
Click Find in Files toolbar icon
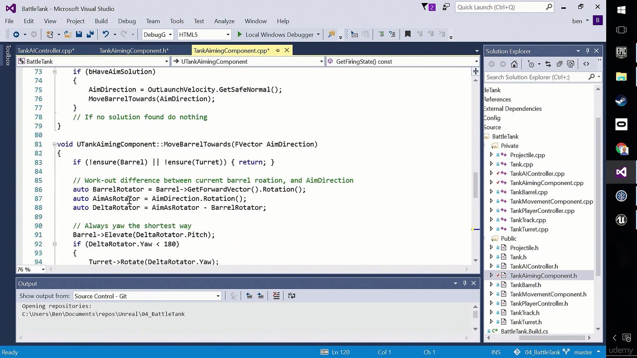tap(331, 34)
